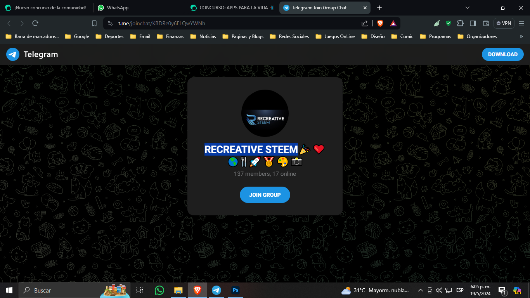Click the Windows Buscar search box

[x=74, y=290]
